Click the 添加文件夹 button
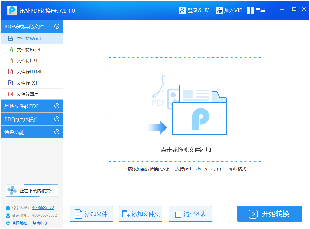 (x=140, y=214)
